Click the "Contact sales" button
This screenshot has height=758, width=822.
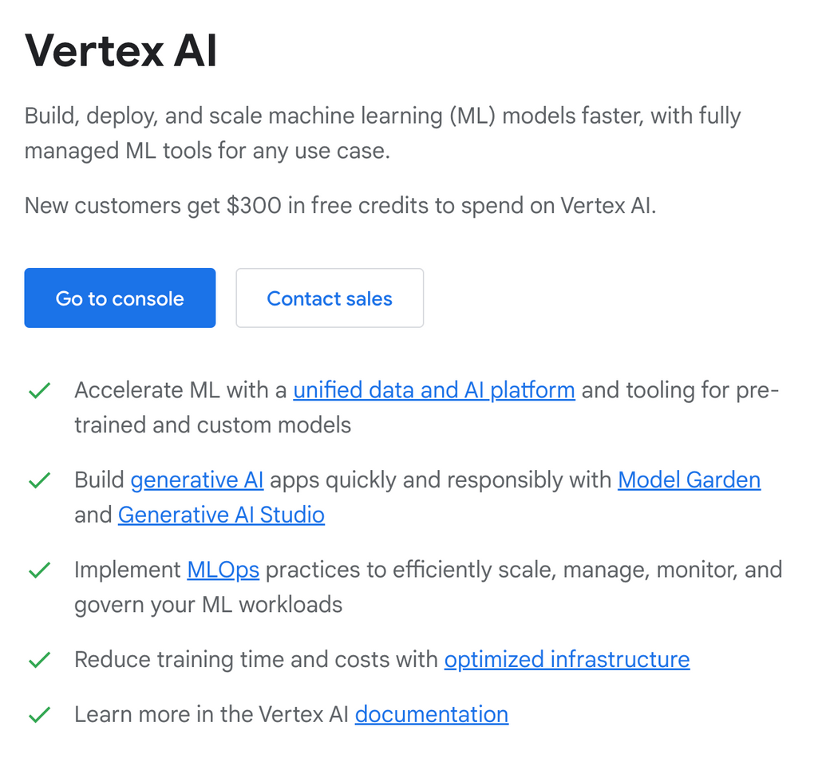tap(329, 298)
